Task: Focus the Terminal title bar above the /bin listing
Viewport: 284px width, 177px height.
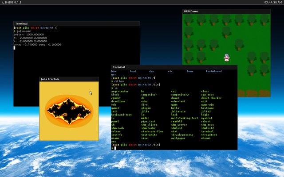Action: 174,67
